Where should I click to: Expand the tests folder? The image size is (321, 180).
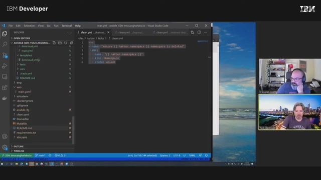tap(23, 64)
